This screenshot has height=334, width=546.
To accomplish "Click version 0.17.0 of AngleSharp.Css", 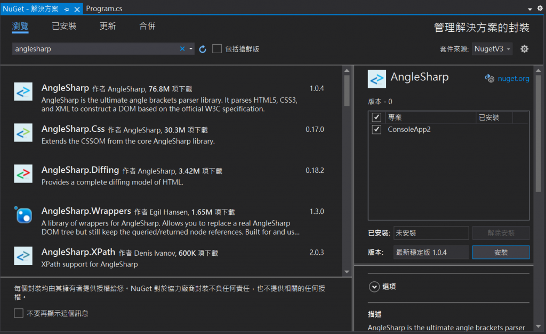I will pyautogui.click(x=315, y=129).
